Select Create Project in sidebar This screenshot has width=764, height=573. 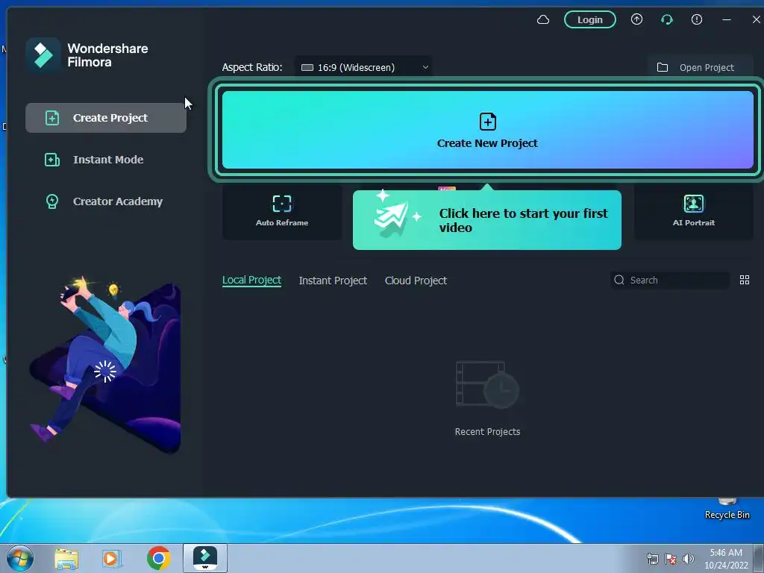[106, 118]
